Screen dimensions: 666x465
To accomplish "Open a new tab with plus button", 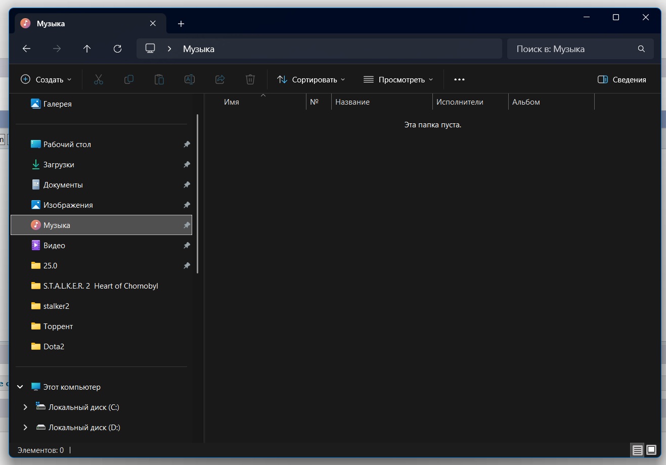I will [x=181, y=24].
